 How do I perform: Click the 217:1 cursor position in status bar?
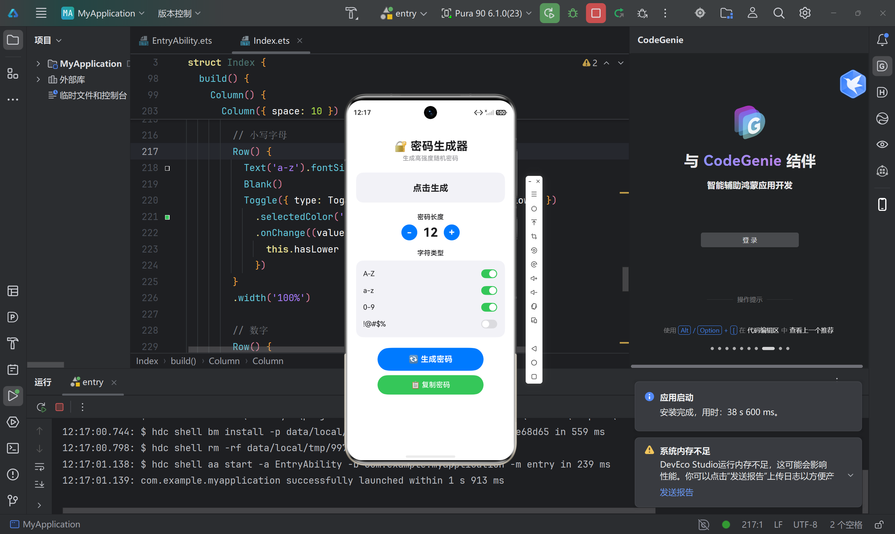tap(752, 525)
